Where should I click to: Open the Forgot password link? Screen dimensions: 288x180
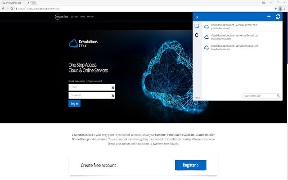94,81
